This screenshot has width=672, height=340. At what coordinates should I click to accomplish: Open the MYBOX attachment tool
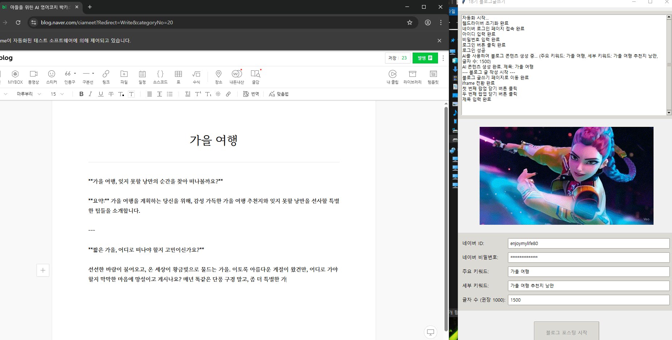tap(15, 77)
